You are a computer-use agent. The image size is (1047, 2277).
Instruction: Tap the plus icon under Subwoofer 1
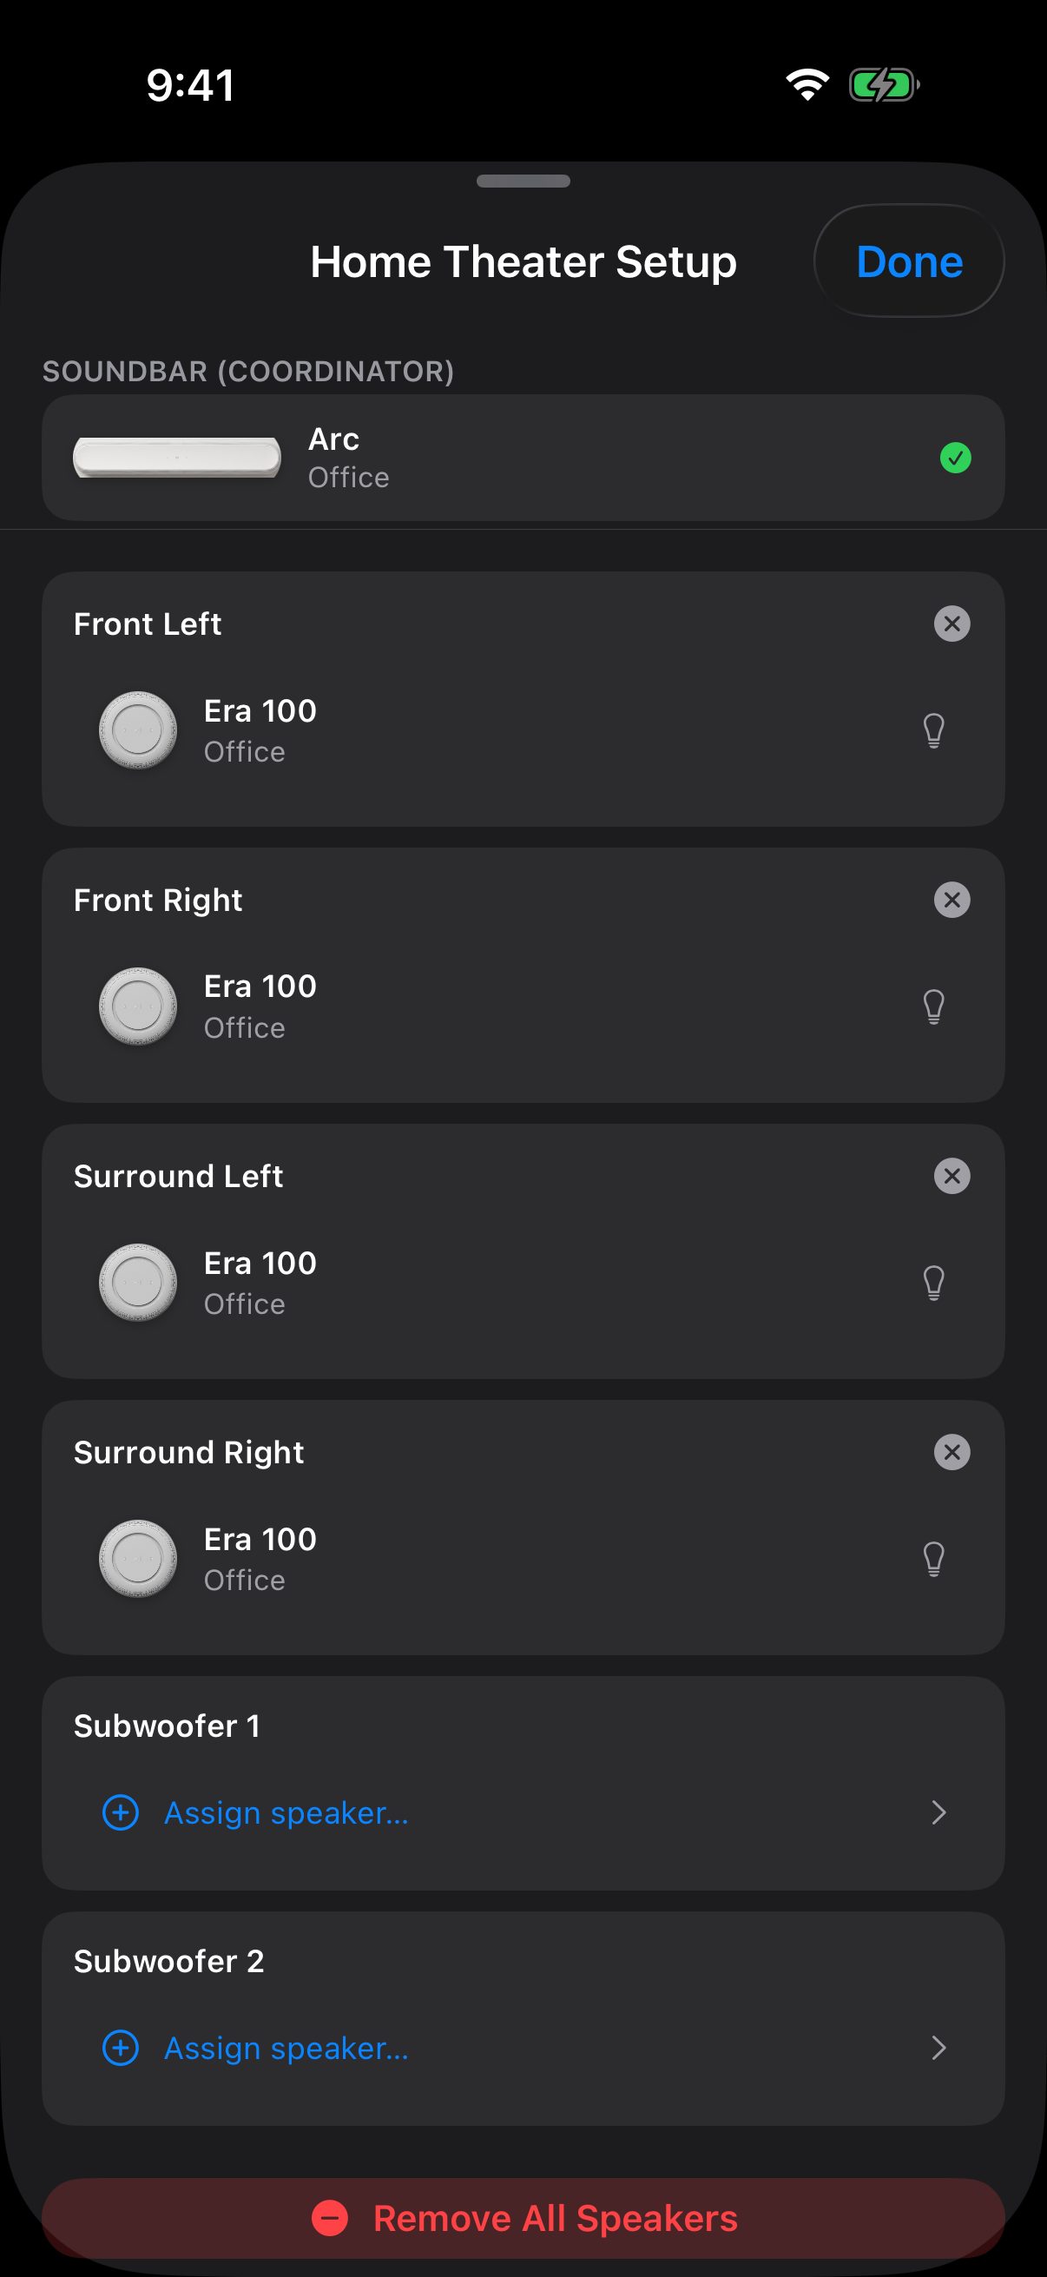coord(121,1812)
